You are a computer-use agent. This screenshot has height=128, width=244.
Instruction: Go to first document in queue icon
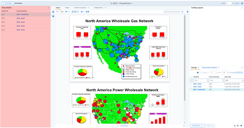223,3
